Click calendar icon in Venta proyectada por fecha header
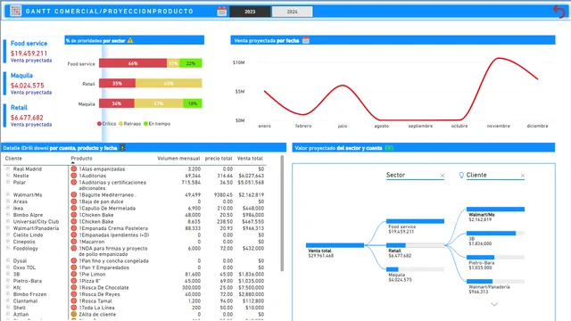Screen dimensions: 571x321 click(x=306, y=40)
